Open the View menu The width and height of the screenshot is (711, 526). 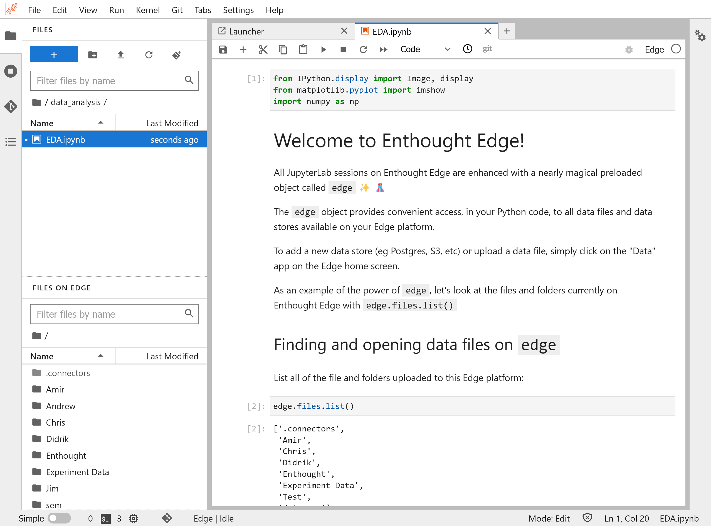[88, 10]
